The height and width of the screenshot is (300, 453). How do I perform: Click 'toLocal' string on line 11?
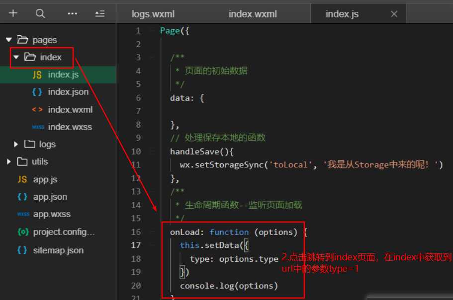click(x=290, y=165)
